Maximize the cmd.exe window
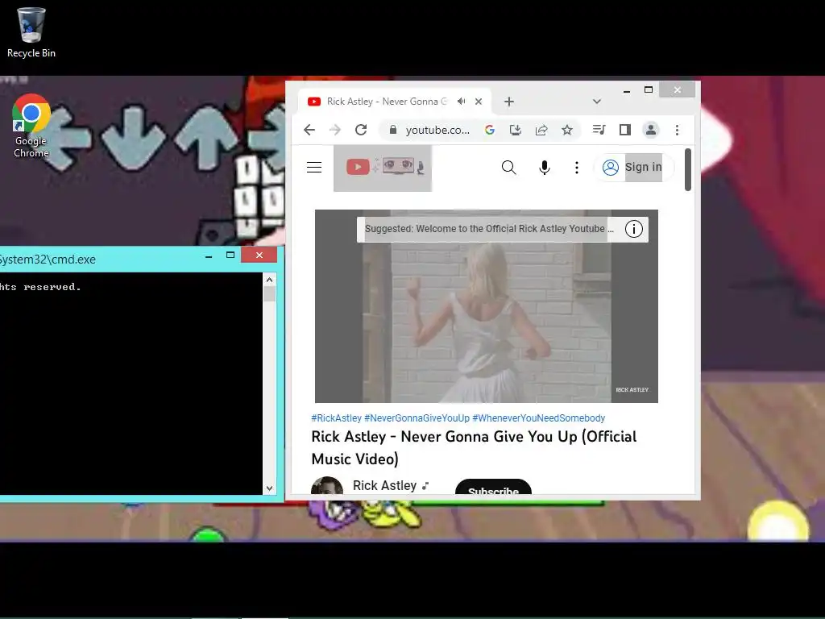825x619 pixels. (230, 255)
